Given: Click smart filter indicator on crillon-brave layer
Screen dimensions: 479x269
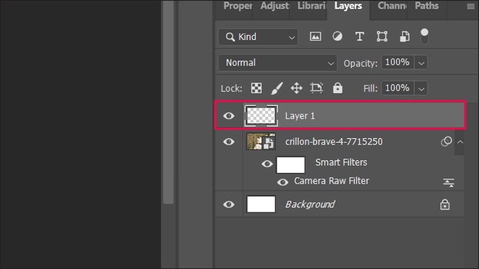Looking at the screenshot, I should click(446, 142).
